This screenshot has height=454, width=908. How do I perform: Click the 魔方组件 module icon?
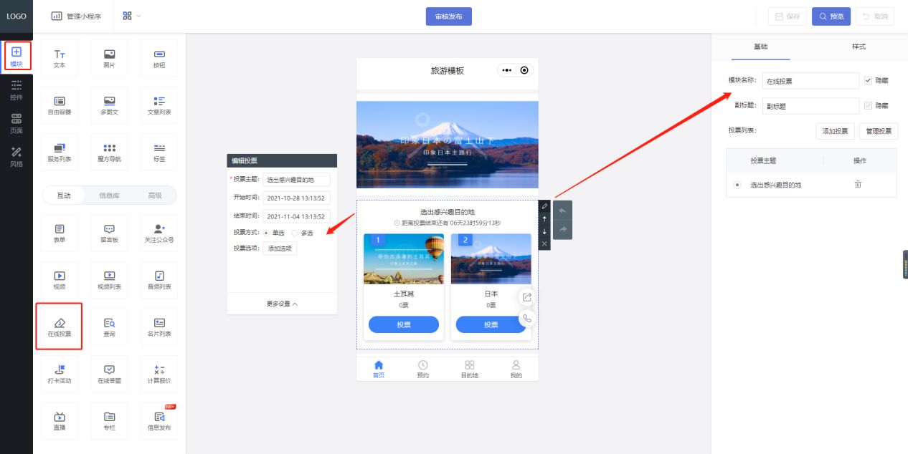tap(109, 151)
